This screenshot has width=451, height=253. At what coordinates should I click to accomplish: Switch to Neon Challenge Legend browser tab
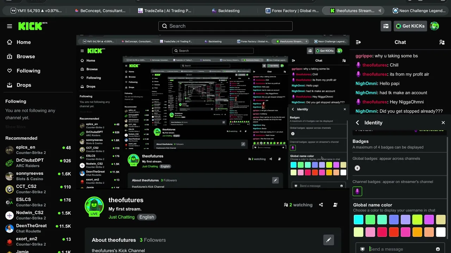pos(419,11)
